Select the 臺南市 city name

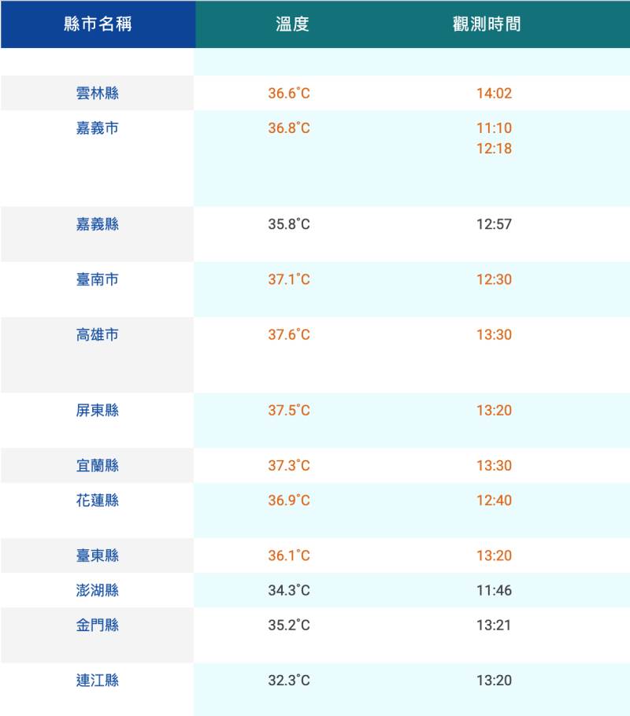[98, 279]
